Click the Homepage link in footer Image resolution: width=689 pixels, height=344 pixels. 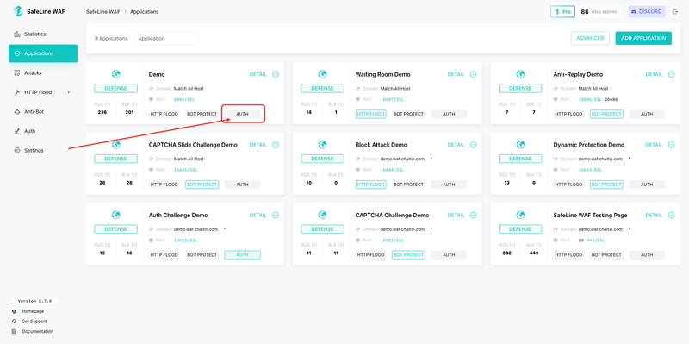tap(33, 311)
